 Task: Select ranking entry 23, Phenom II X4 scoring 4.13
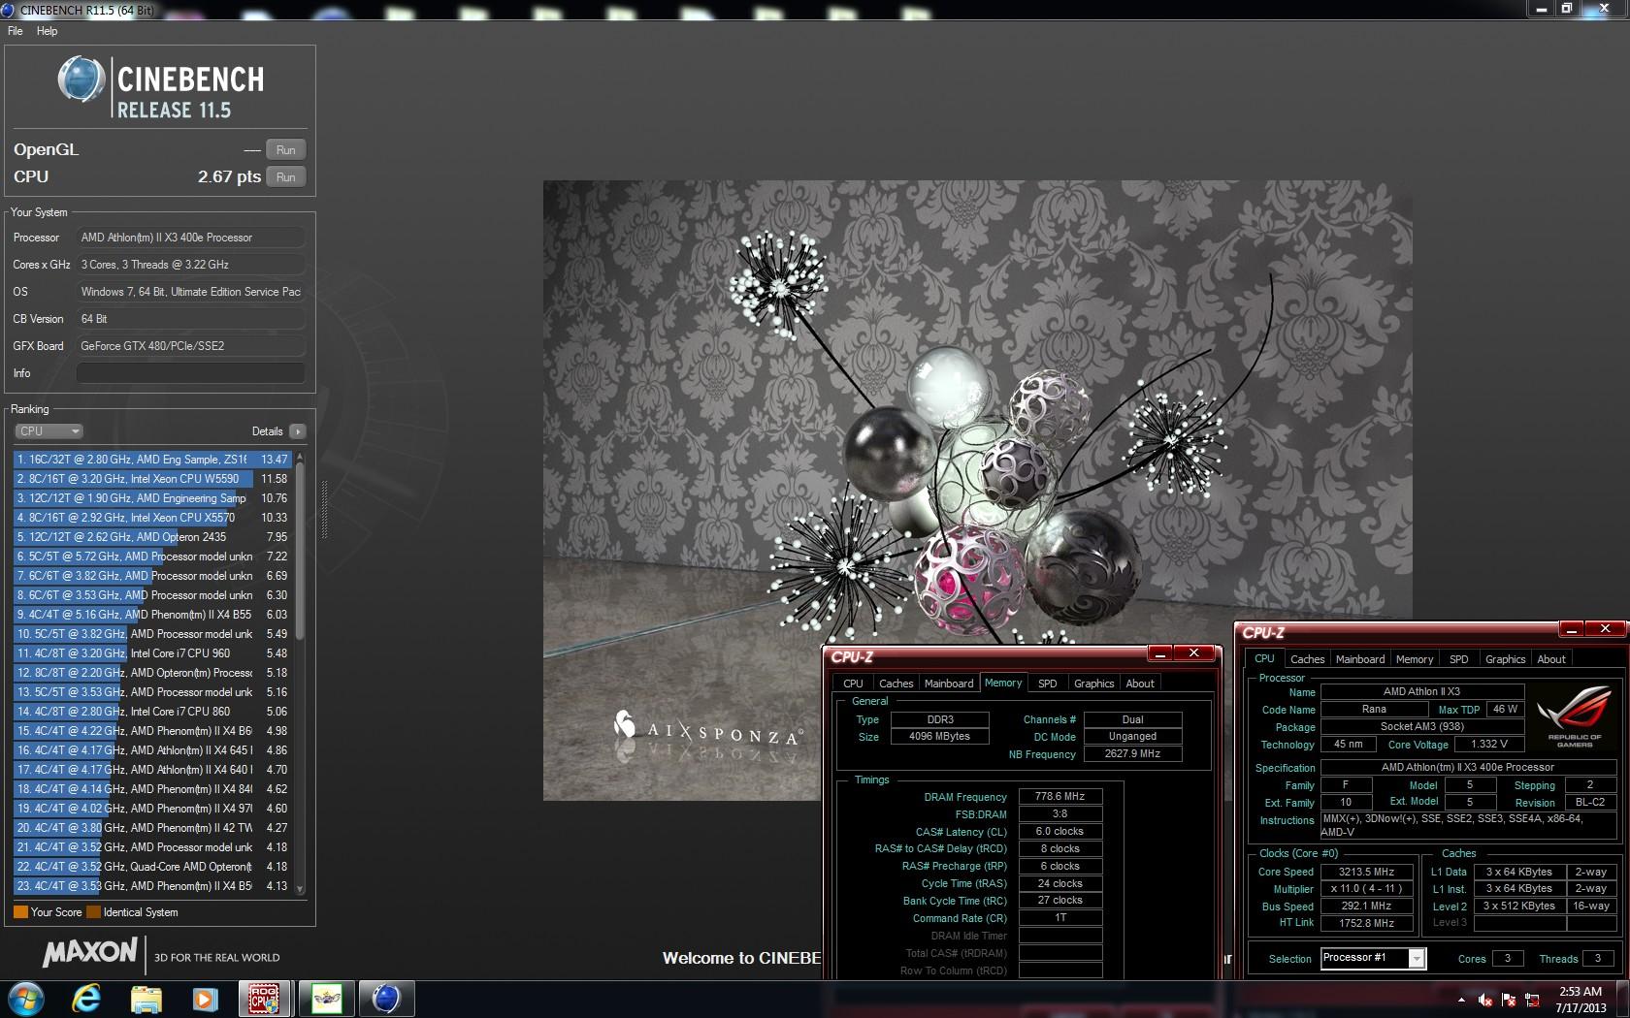coord(153,886)
